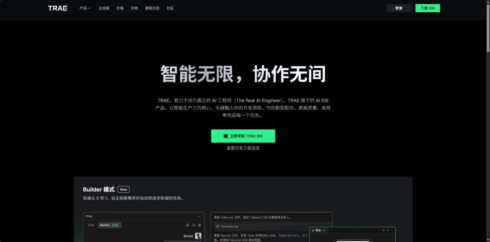Open the history clock icon
Viewport: 490px width, 242px height.
coord(194,225)
